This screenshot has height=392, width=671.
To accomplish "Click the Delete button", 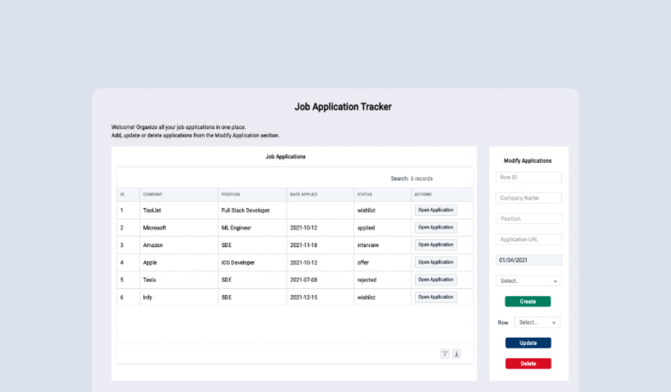I will pos(528,363).
